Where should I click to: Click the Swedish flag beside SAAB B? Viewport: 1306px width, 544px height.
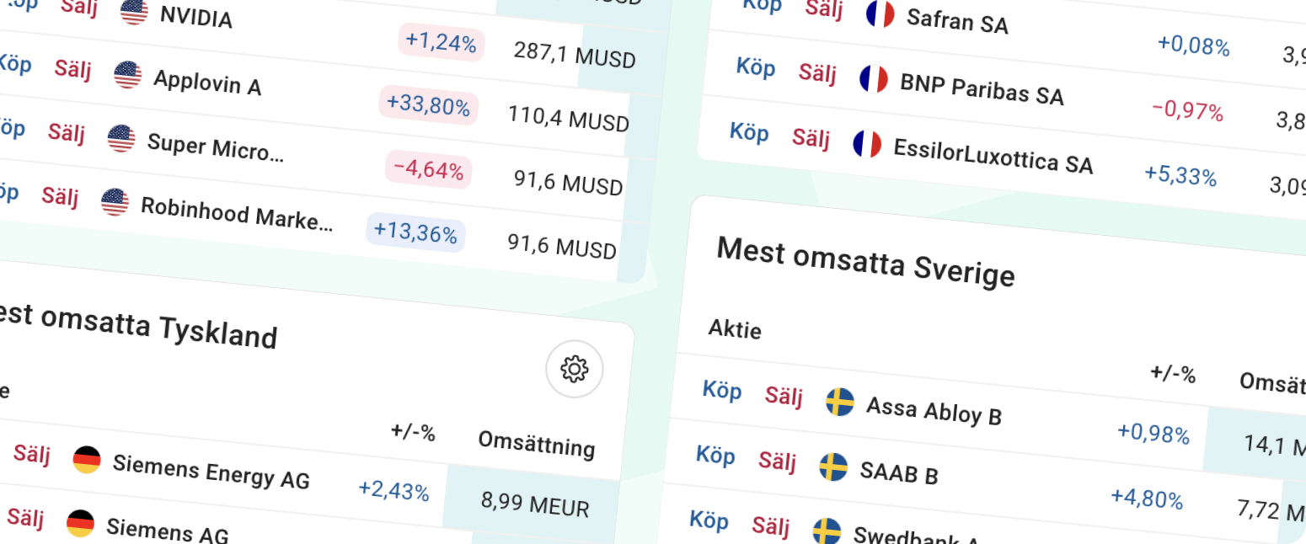point(833,467)
